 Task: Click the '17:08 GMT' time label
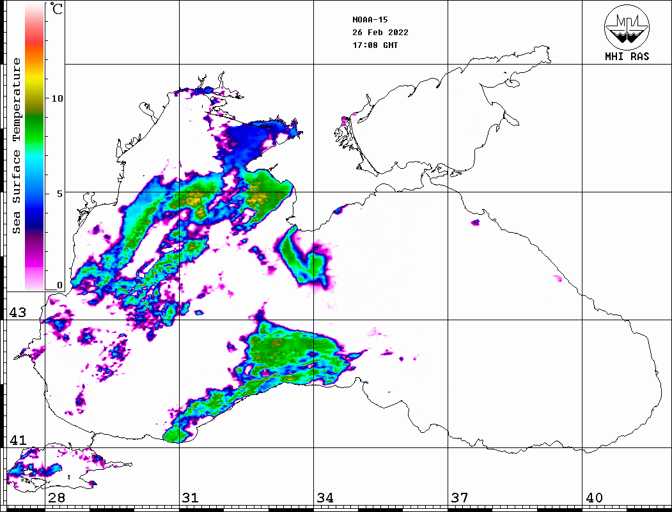pos(375,45)
